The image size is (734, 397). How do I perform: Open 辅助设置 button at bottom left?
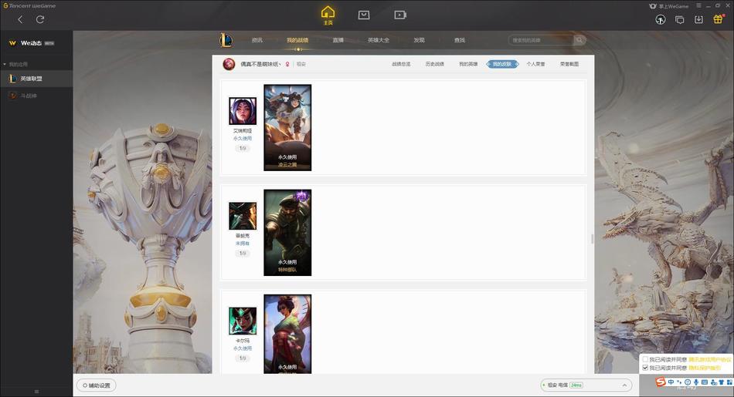tap(97, 385)
